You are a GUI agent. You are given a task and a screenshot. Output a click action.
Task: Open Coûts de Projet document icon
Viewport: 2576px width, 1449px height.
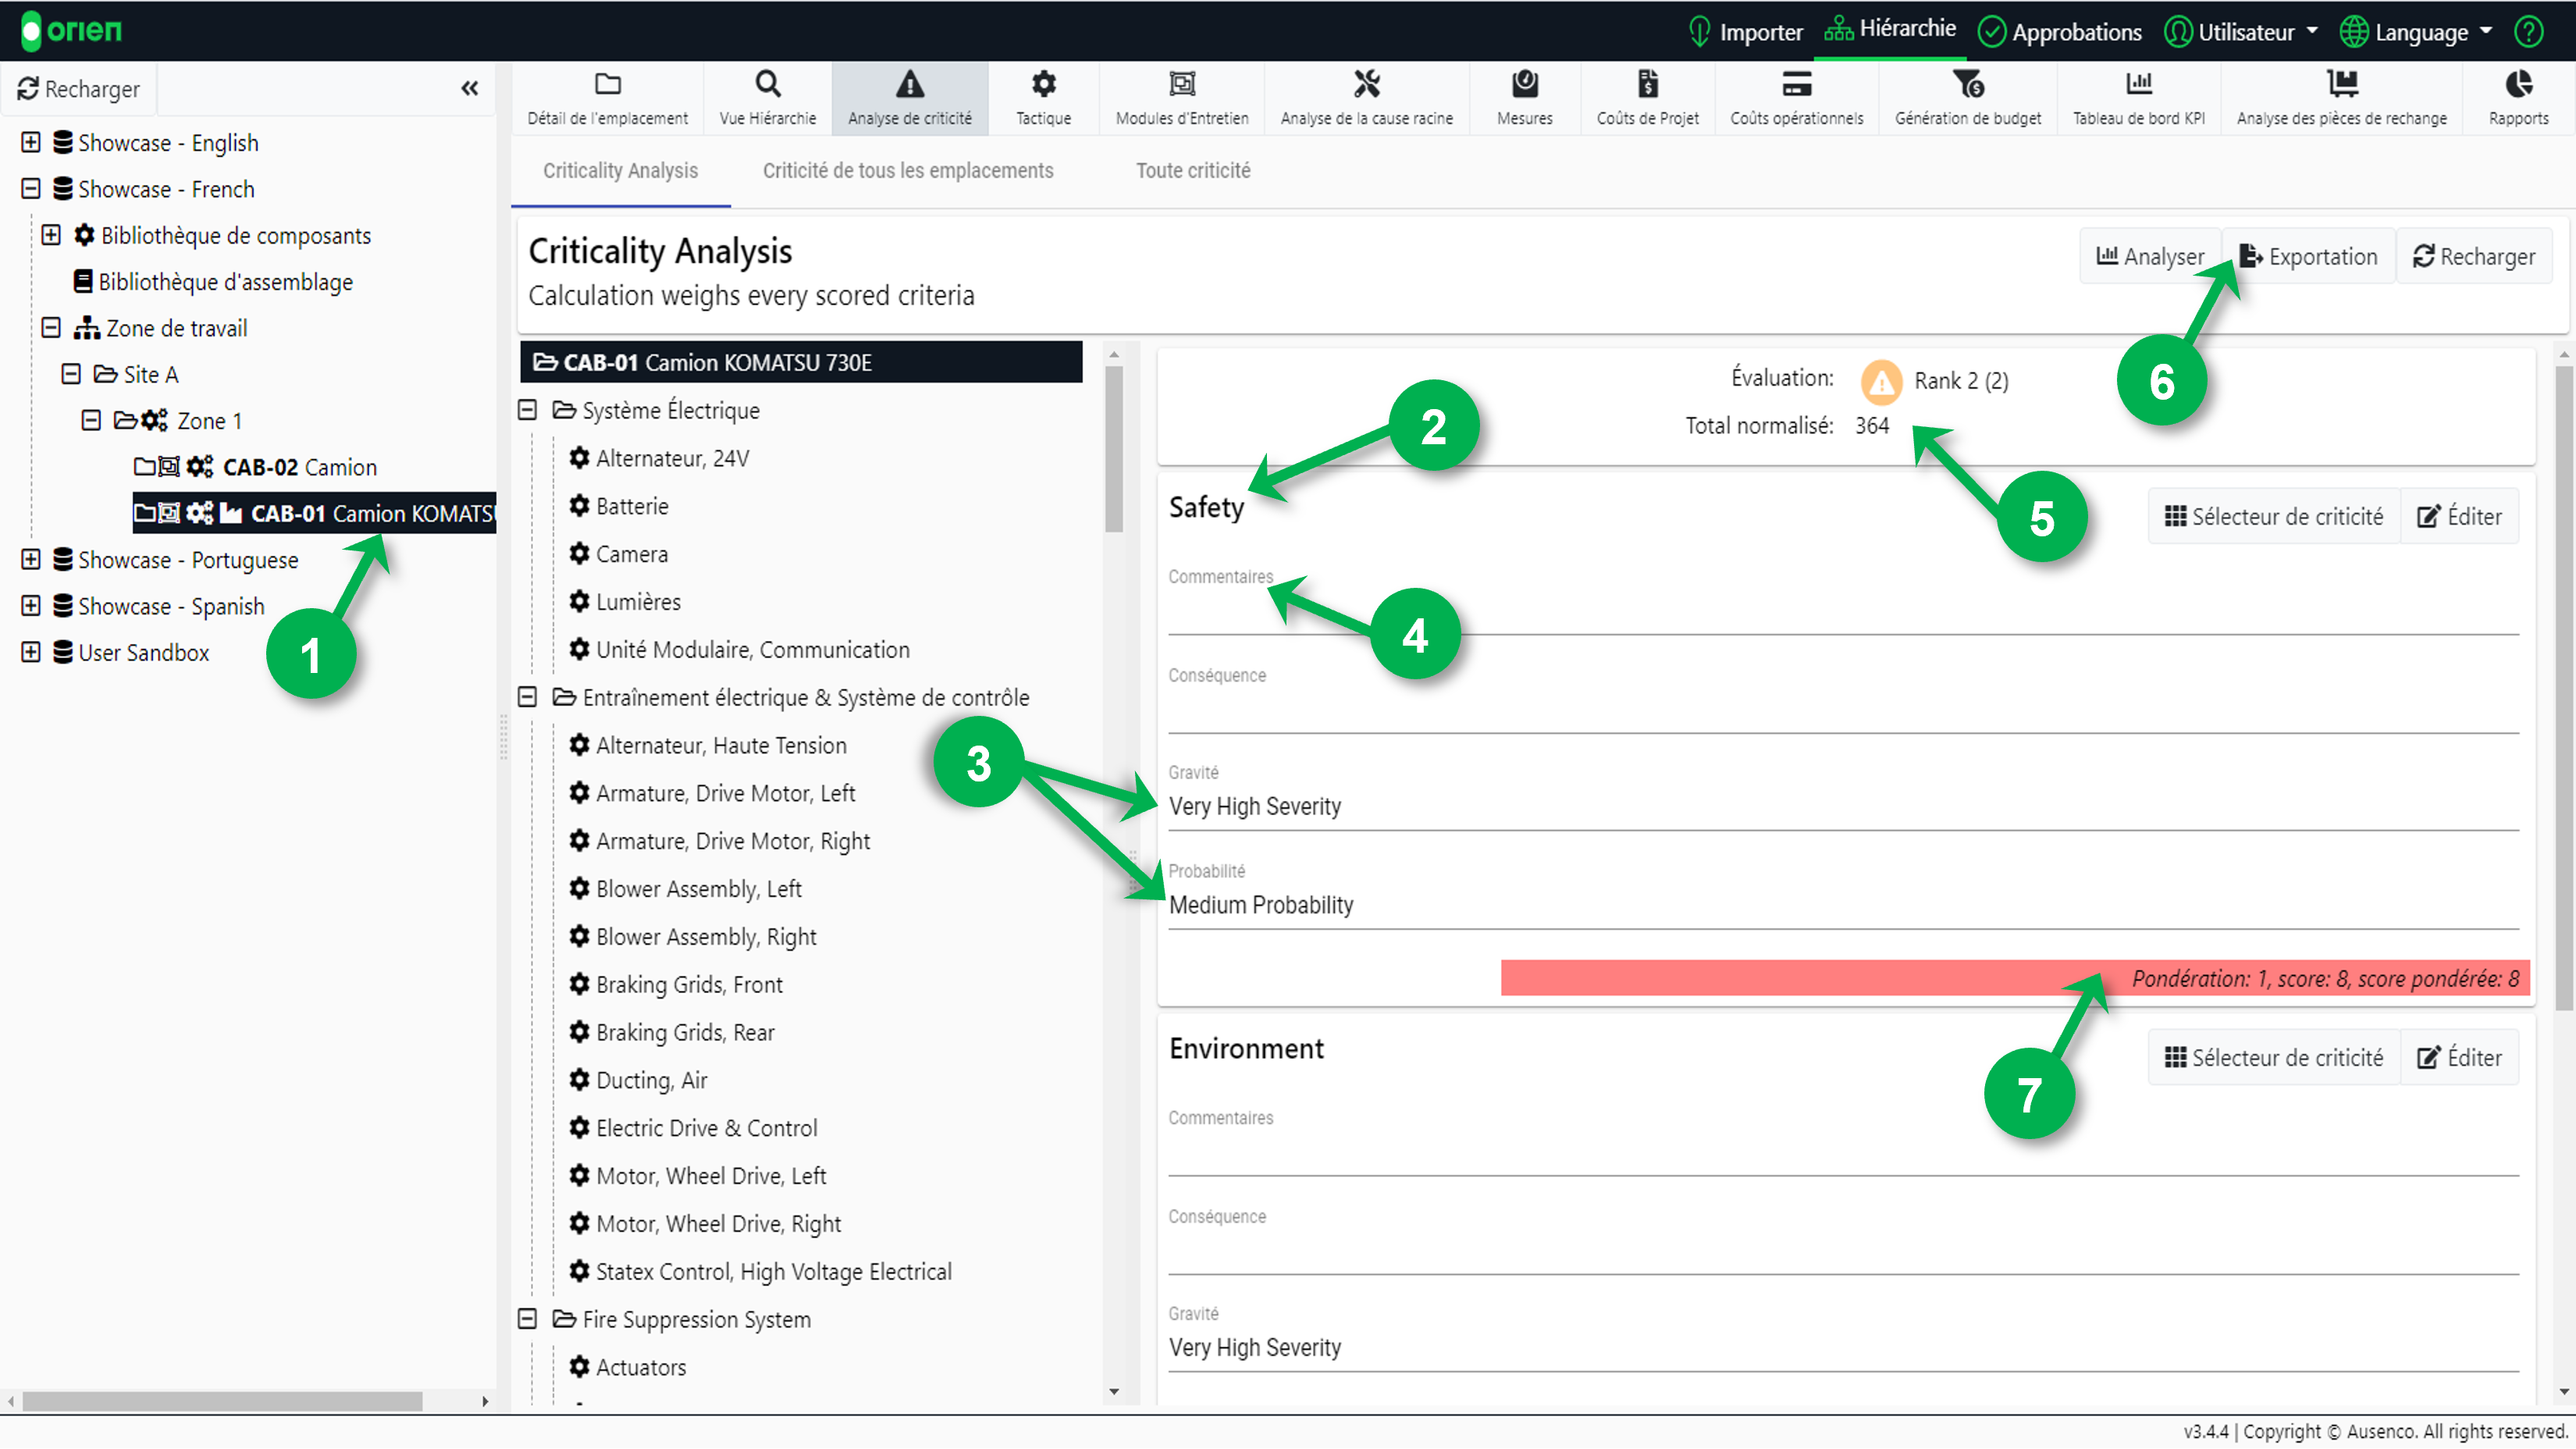tap(1647, 84)
